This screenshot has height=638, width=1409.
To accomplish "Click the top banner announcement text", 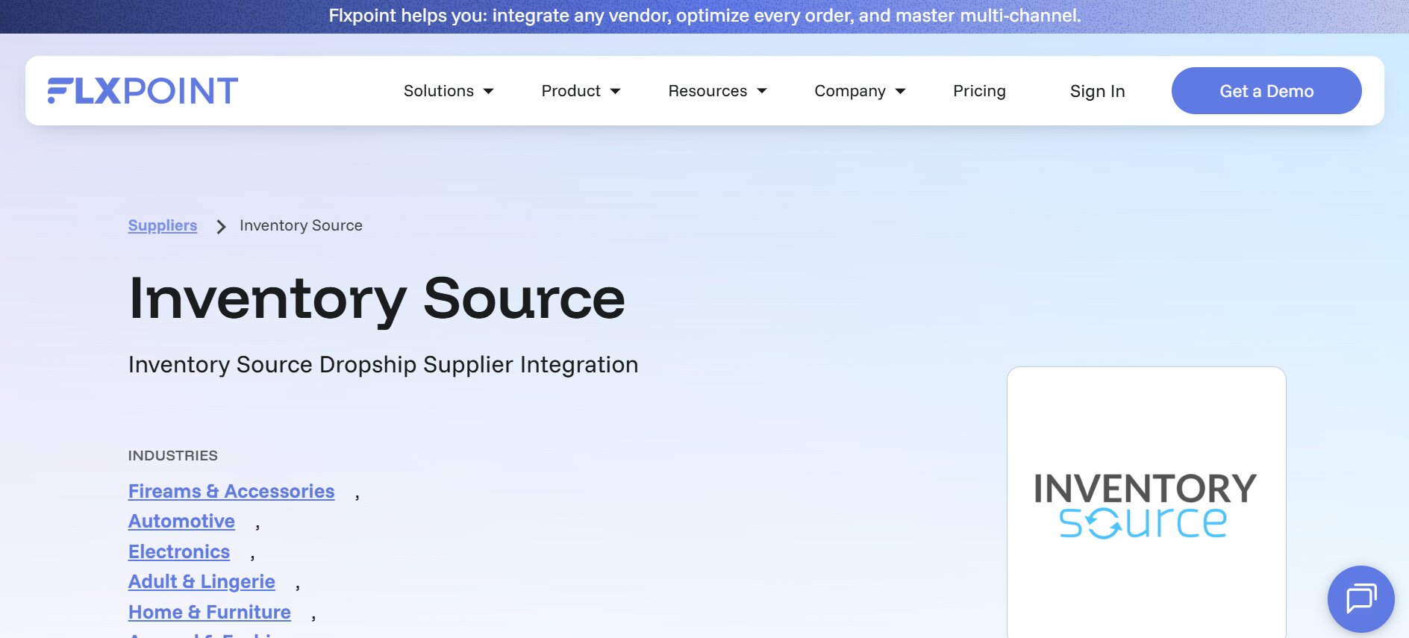I will point(704,16).
